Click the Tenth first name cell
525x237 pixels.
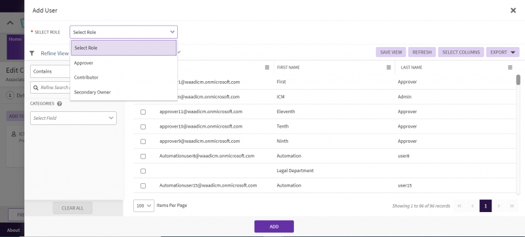click(x=283, y=126)
